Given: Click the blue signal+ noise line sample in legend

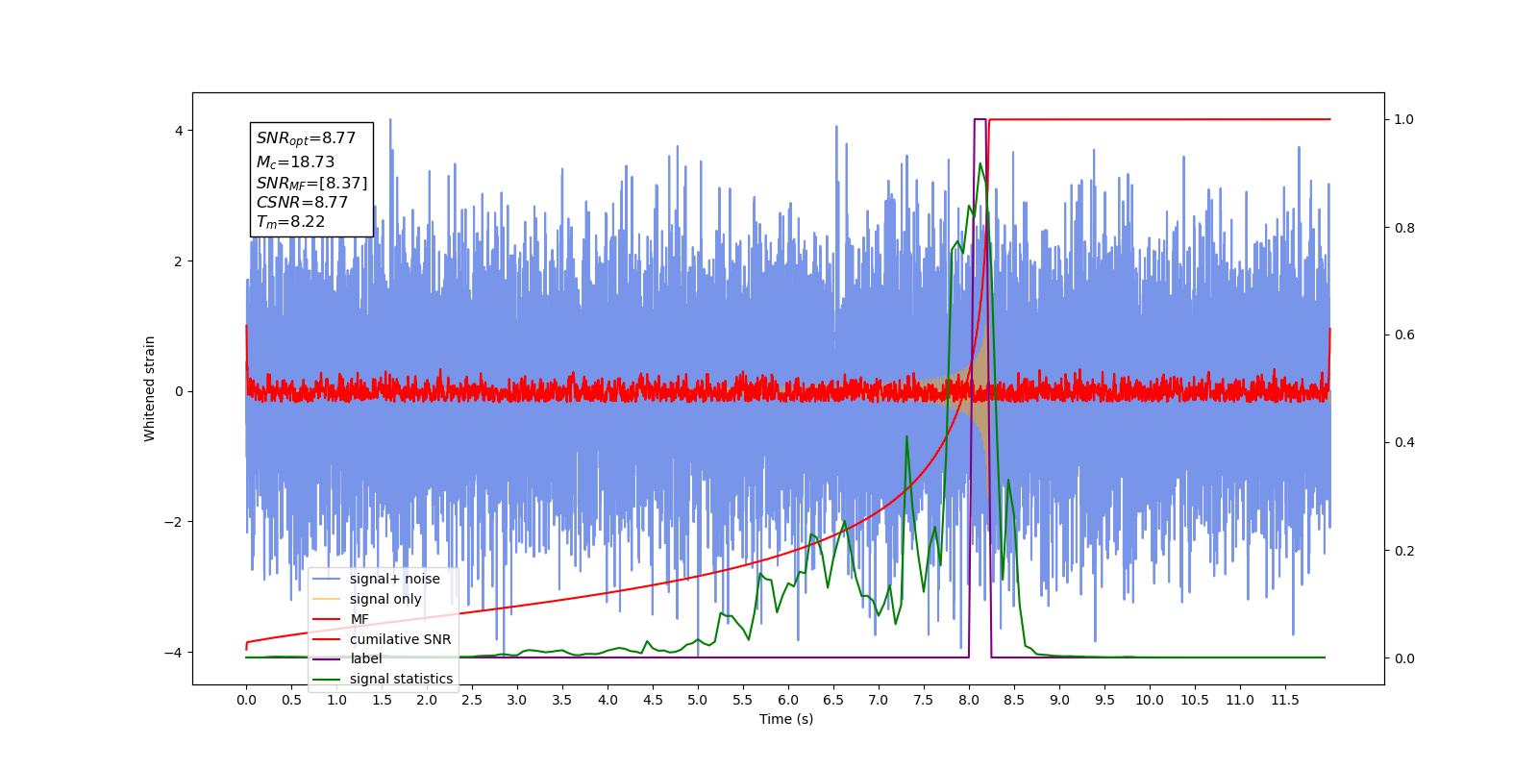Looking at the screenshot, I should coord(328,579).
